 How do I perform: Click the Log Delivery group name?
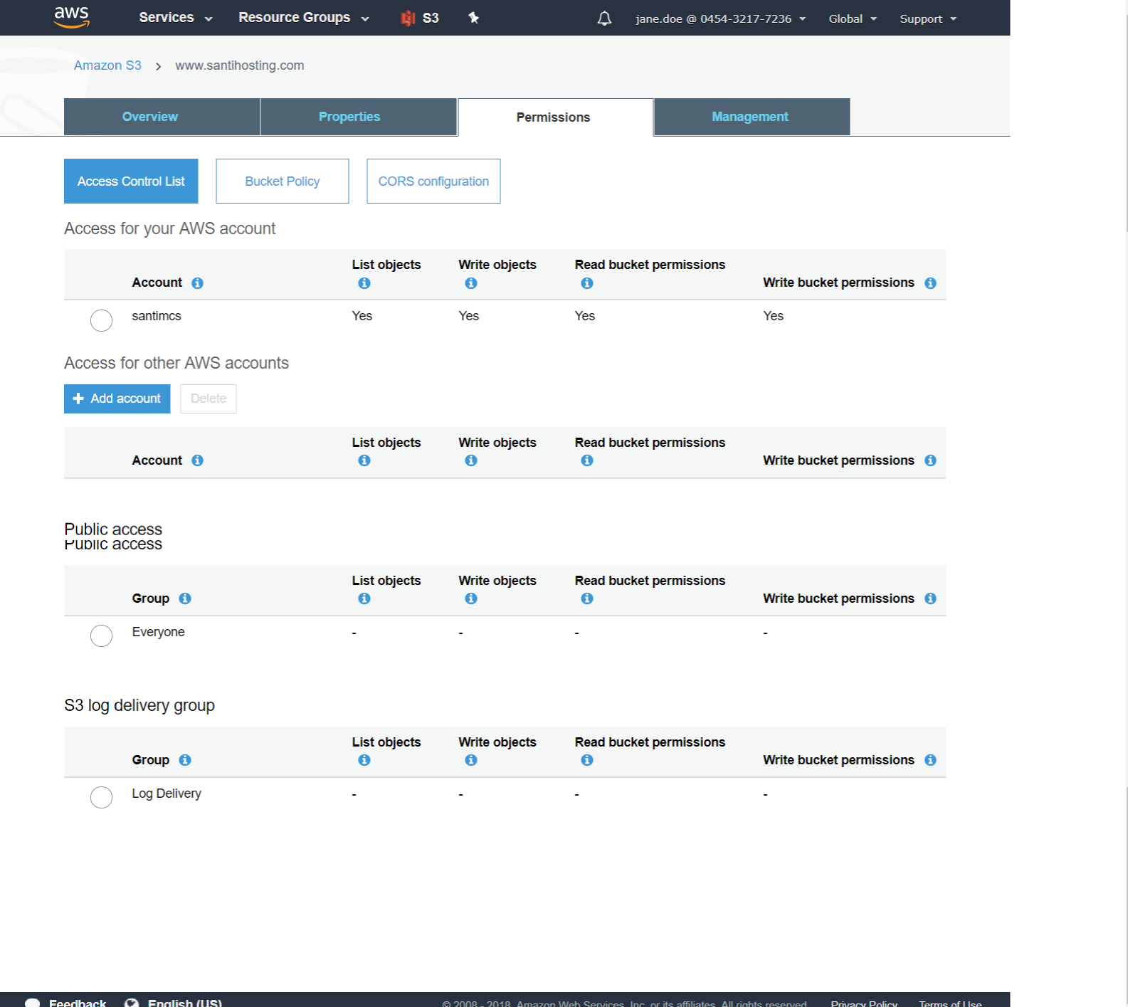[x=167, y=794]
